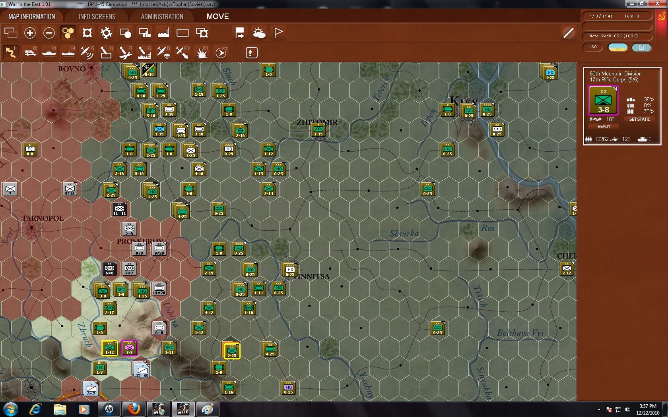Activate the F5 air reconnaissance mode

tap(87, 52)
